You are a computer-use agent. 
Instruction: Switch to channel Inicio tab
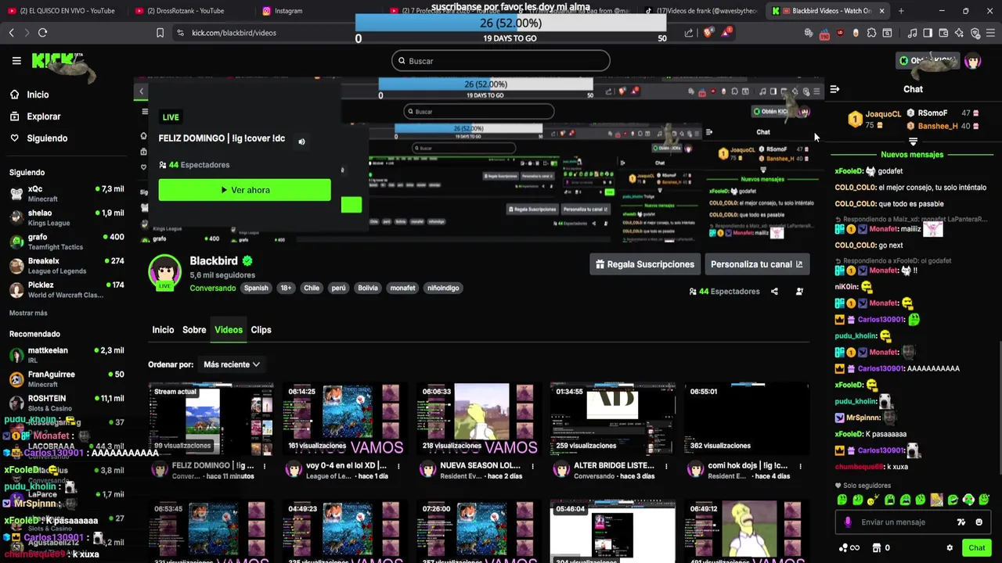pyautogui.click(x=163, y=330)
